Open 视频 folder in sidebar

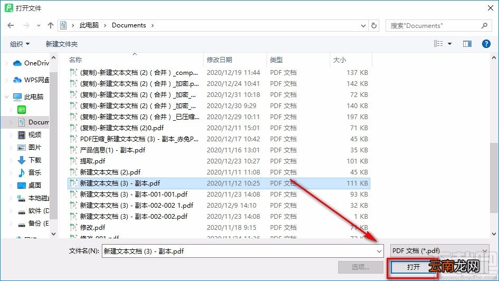click(30, 135)
